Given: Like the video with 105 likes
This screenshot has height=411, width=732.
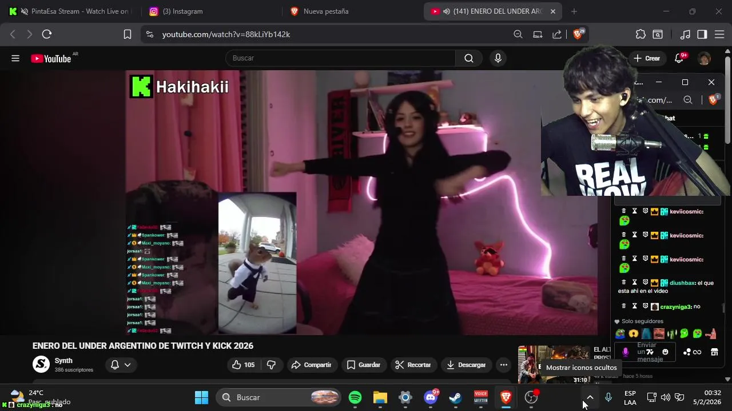Looking at the screenshot, I should (244, 365).
